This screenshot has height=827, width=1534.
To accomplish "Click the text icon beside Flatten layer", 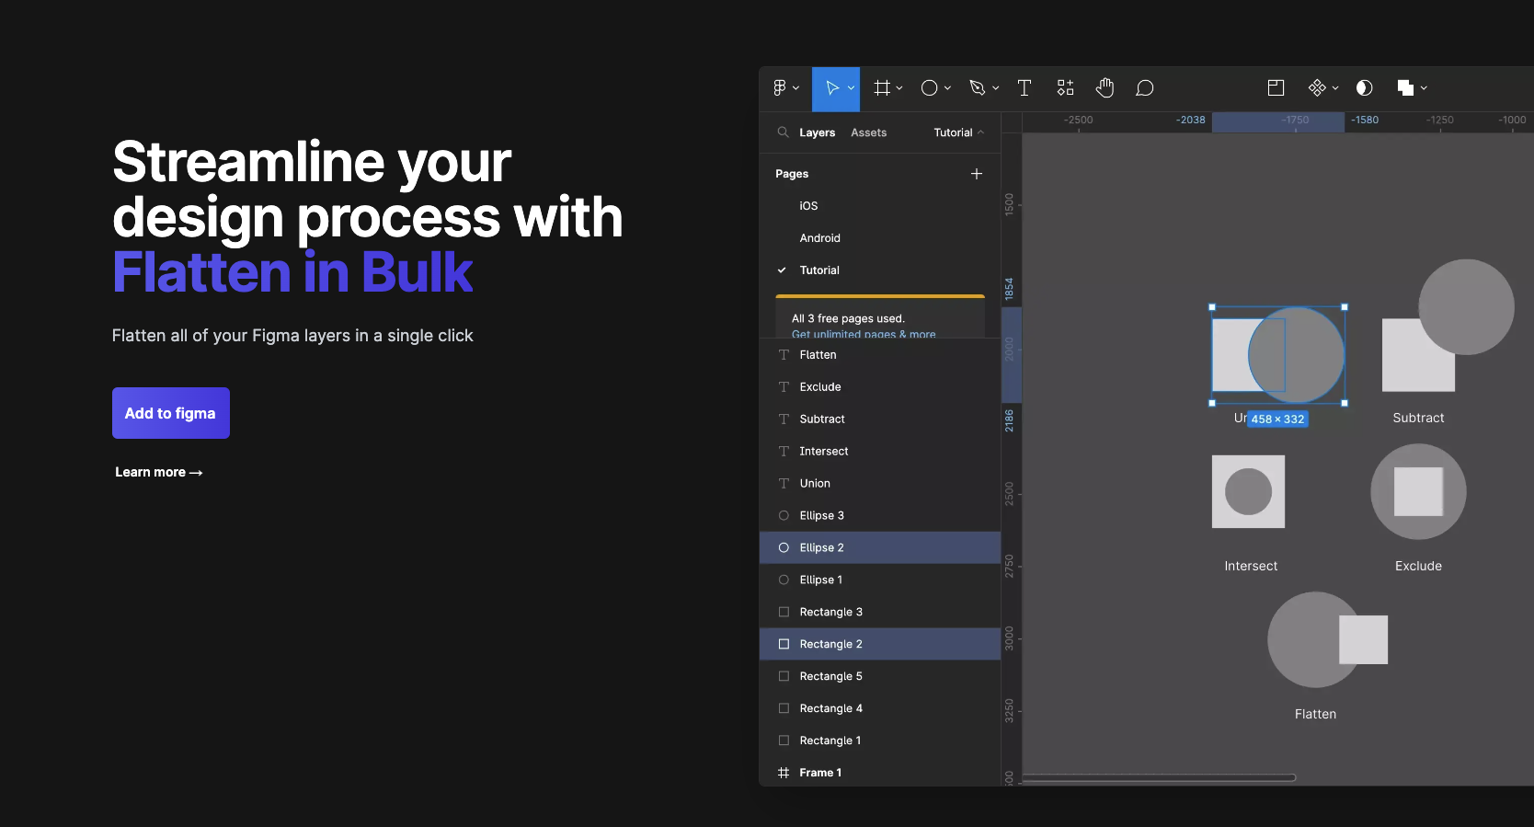I will point(784,355).
